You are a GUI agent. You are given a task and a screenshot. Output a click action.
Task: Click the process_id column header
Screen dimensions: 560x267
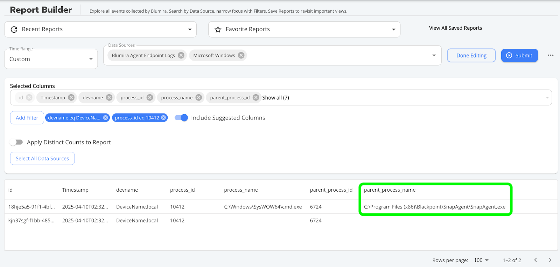[x=182, y=190]
